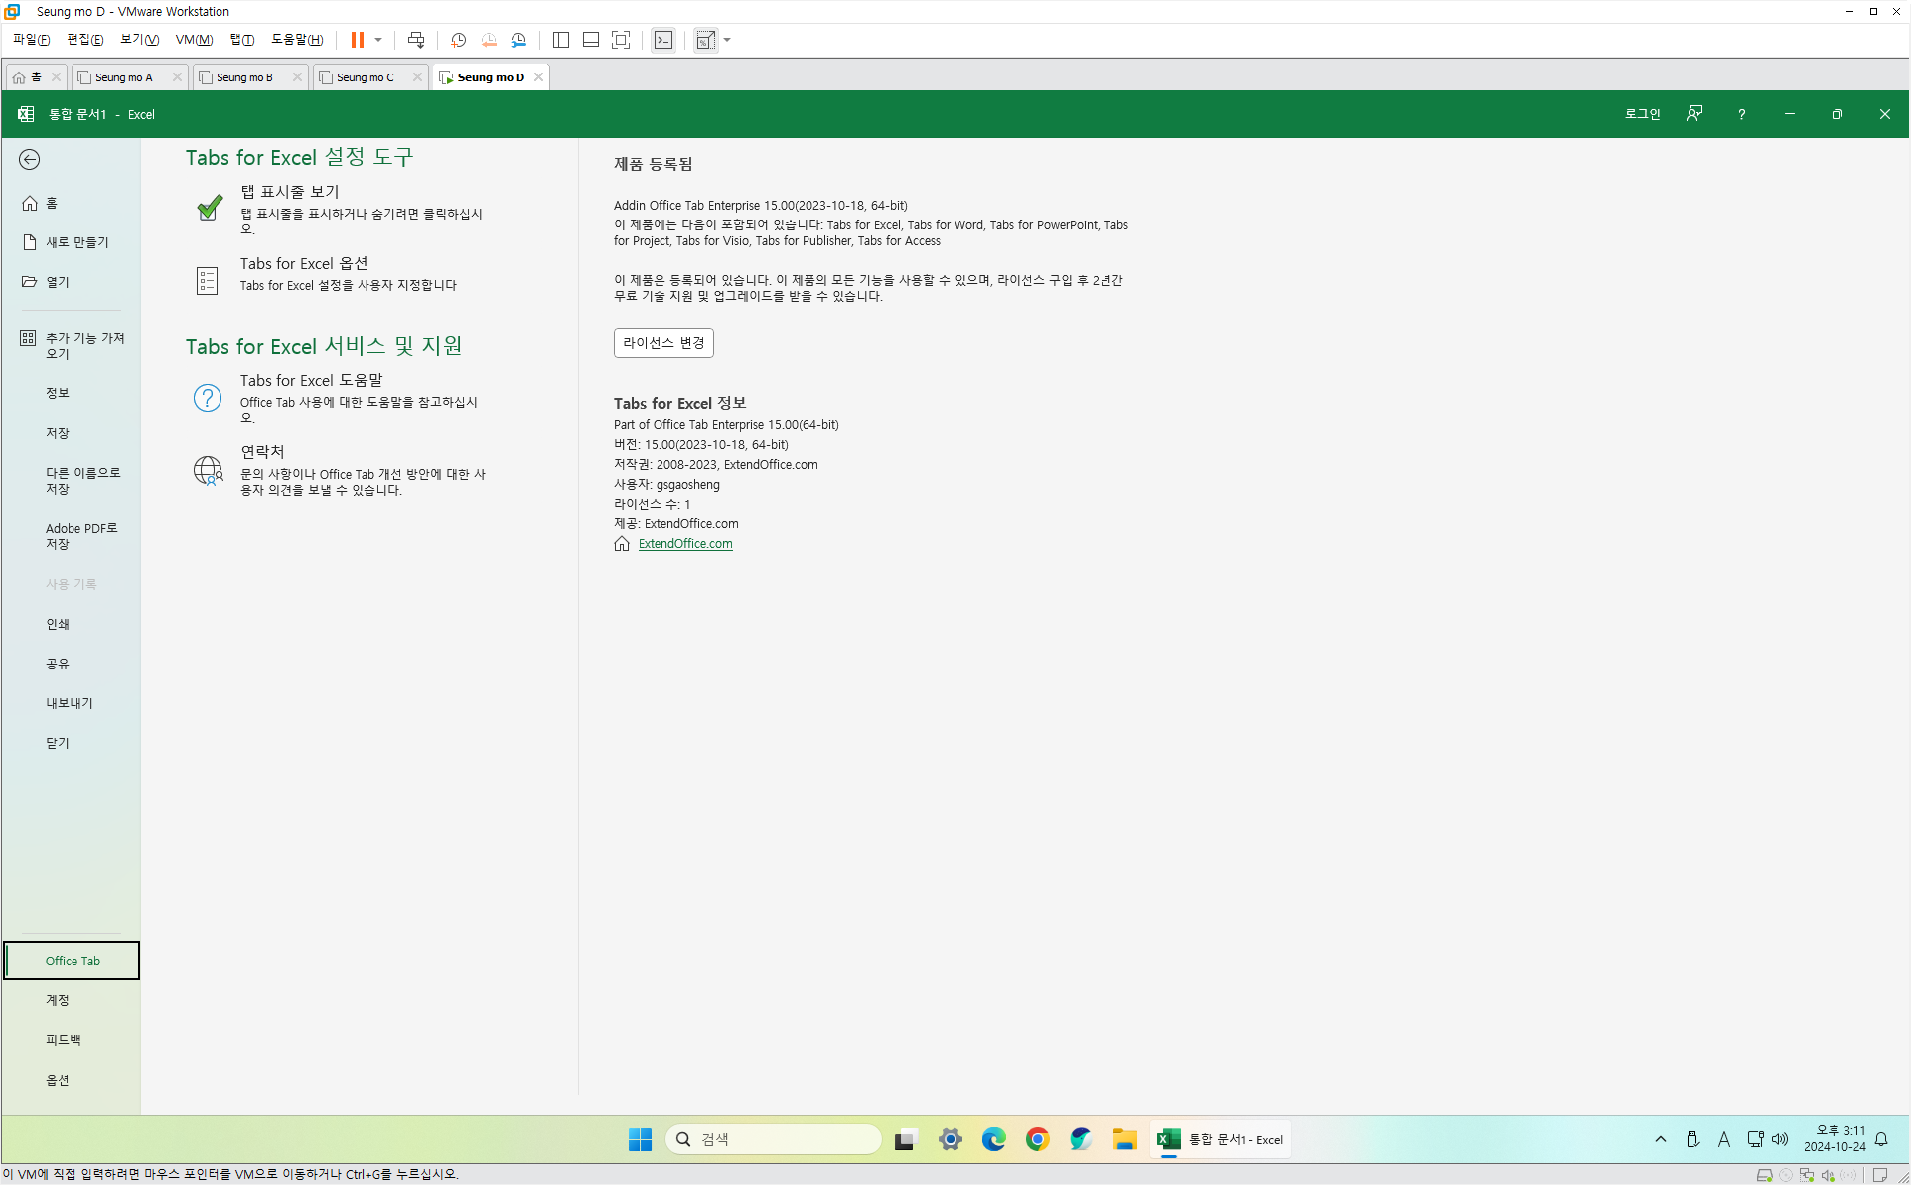Select 내보내기 in the sidebar
This screenshot has width=1911, height=1185.
coord(71,703)
